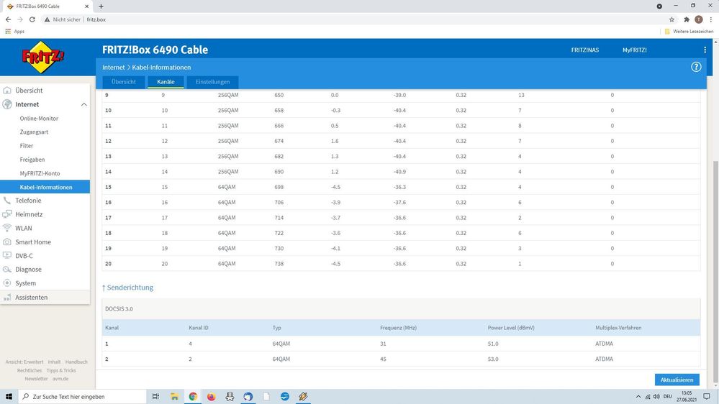
Task: Open the notification center icon
Action: coord(707,397)
